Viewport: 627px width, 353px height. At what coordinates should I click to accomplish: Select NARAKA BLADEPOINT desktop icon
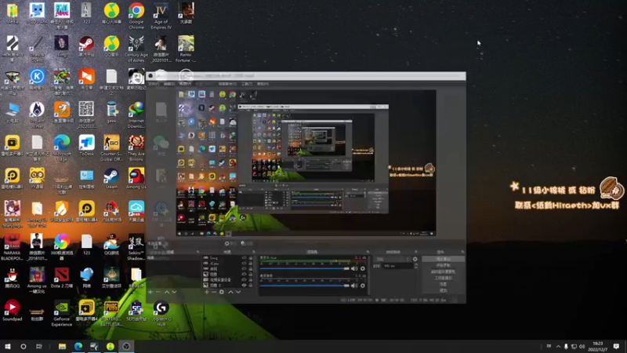[12, 247]
